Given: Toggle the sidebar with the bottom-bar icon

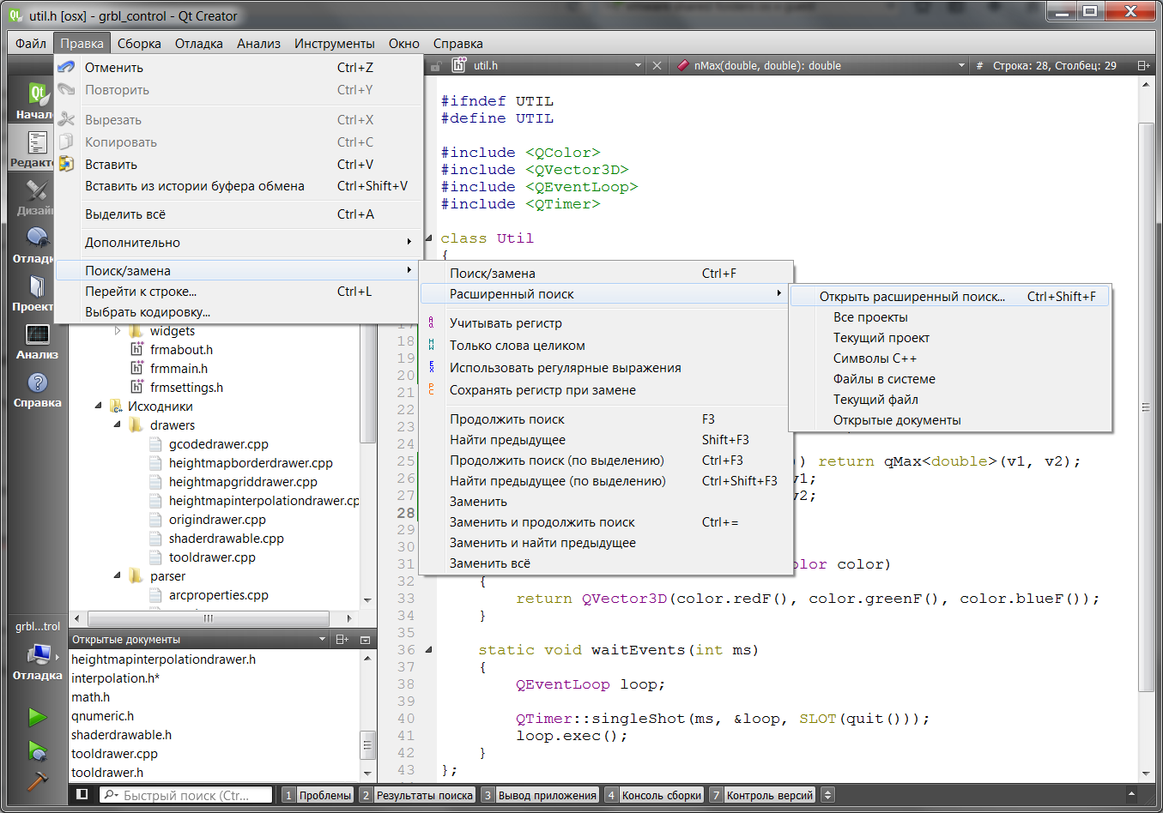Looking at the screenshot, I should pos(82,794).
